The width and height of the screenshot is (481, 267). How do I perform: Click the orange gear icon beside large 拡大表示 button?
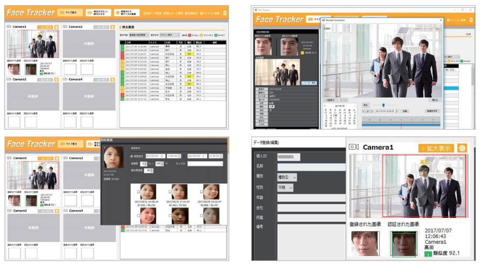(x=462, y=148)
